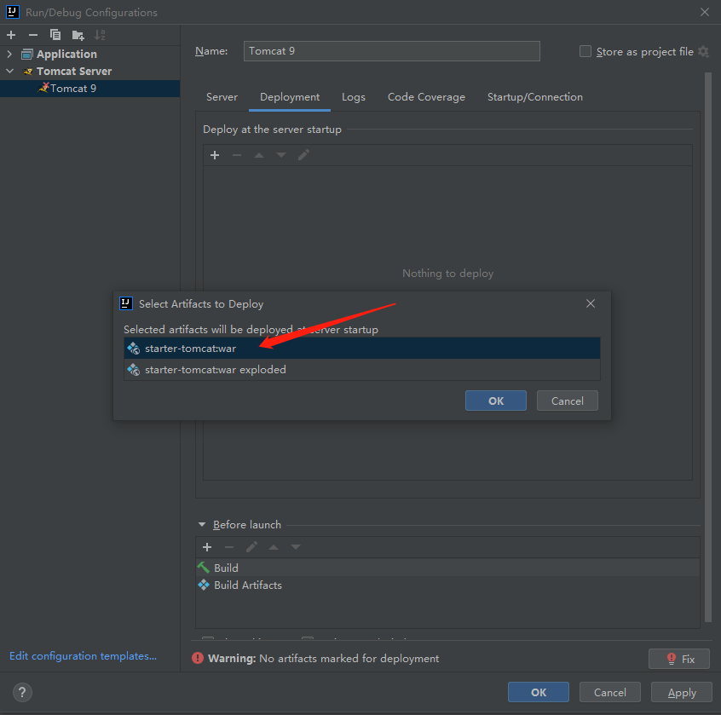Save configuration into a new folder
Viewport: 721px width, 715px height.
point(78,35)
